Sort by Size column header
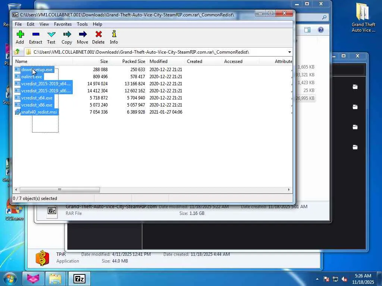 pyautogui.click(x=91, y=61)
